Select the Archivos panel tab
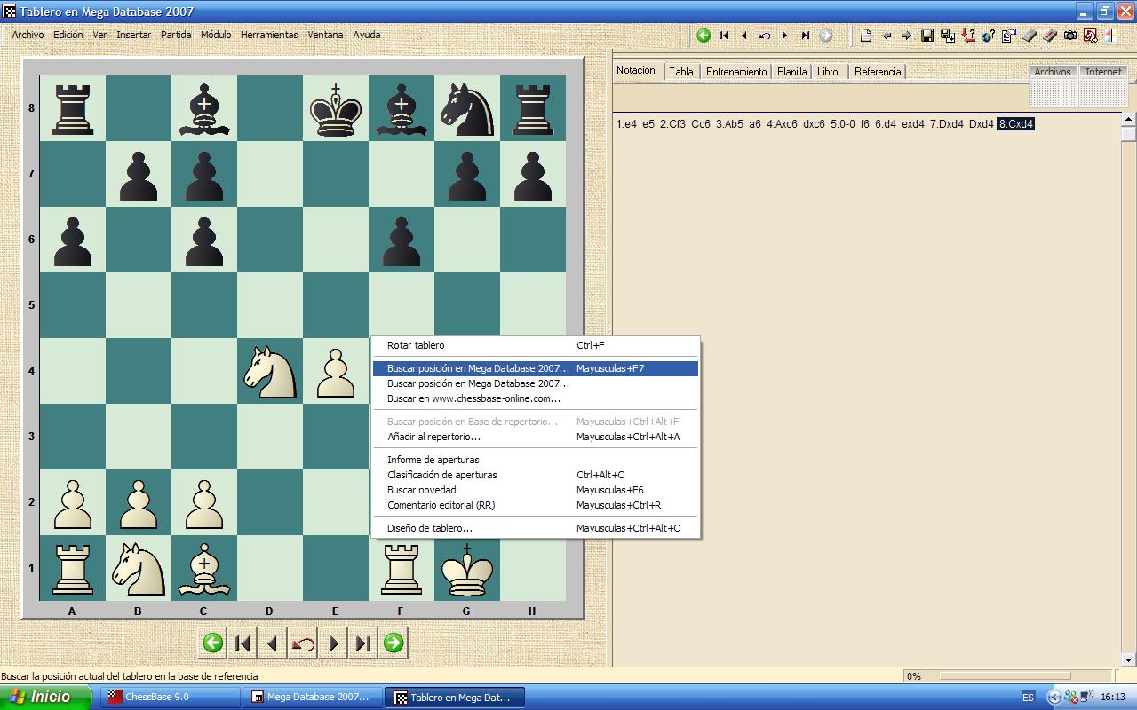Screen dimensions: 1137x710 tap(1053, 71)
